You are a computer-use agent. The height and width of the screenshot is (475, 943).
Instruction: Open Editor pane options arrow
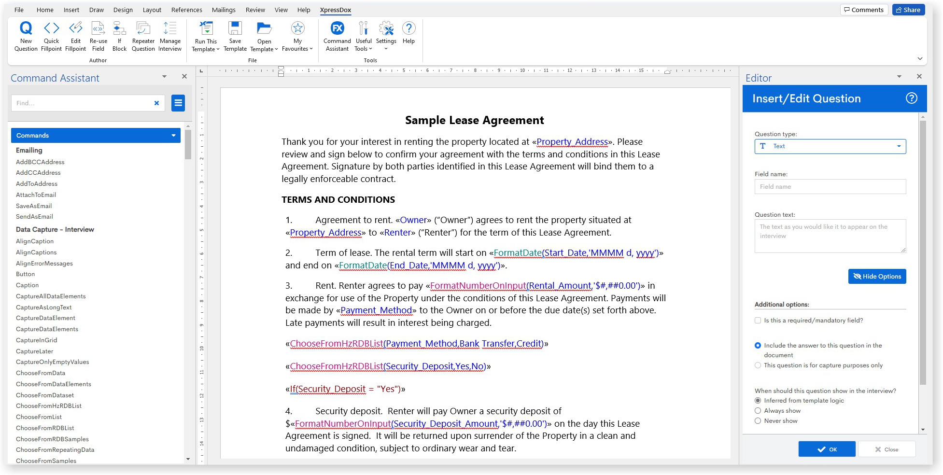point(899,76)
